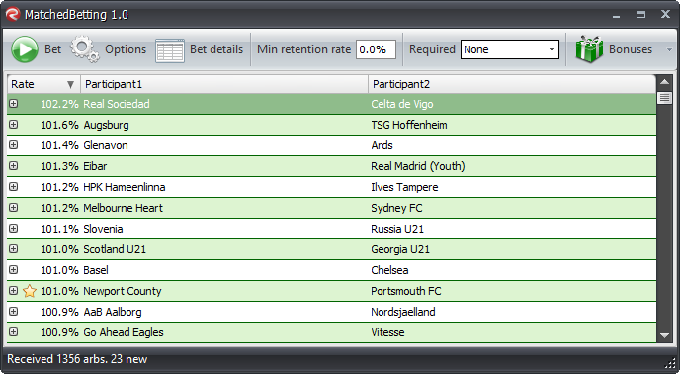Click the Min retention rate field
680x374 pixels.
pos(376,49)
